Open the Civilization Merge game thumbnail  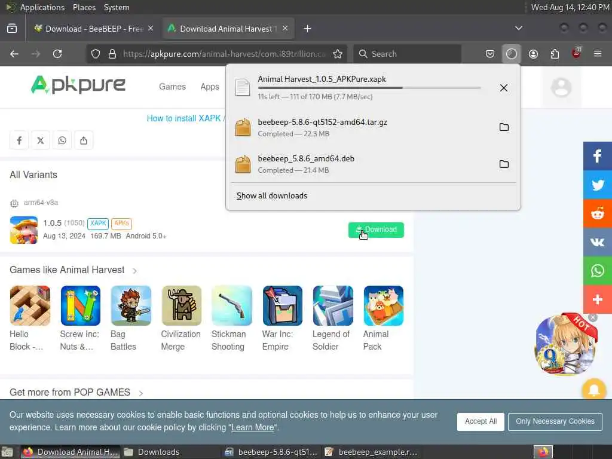182,305
